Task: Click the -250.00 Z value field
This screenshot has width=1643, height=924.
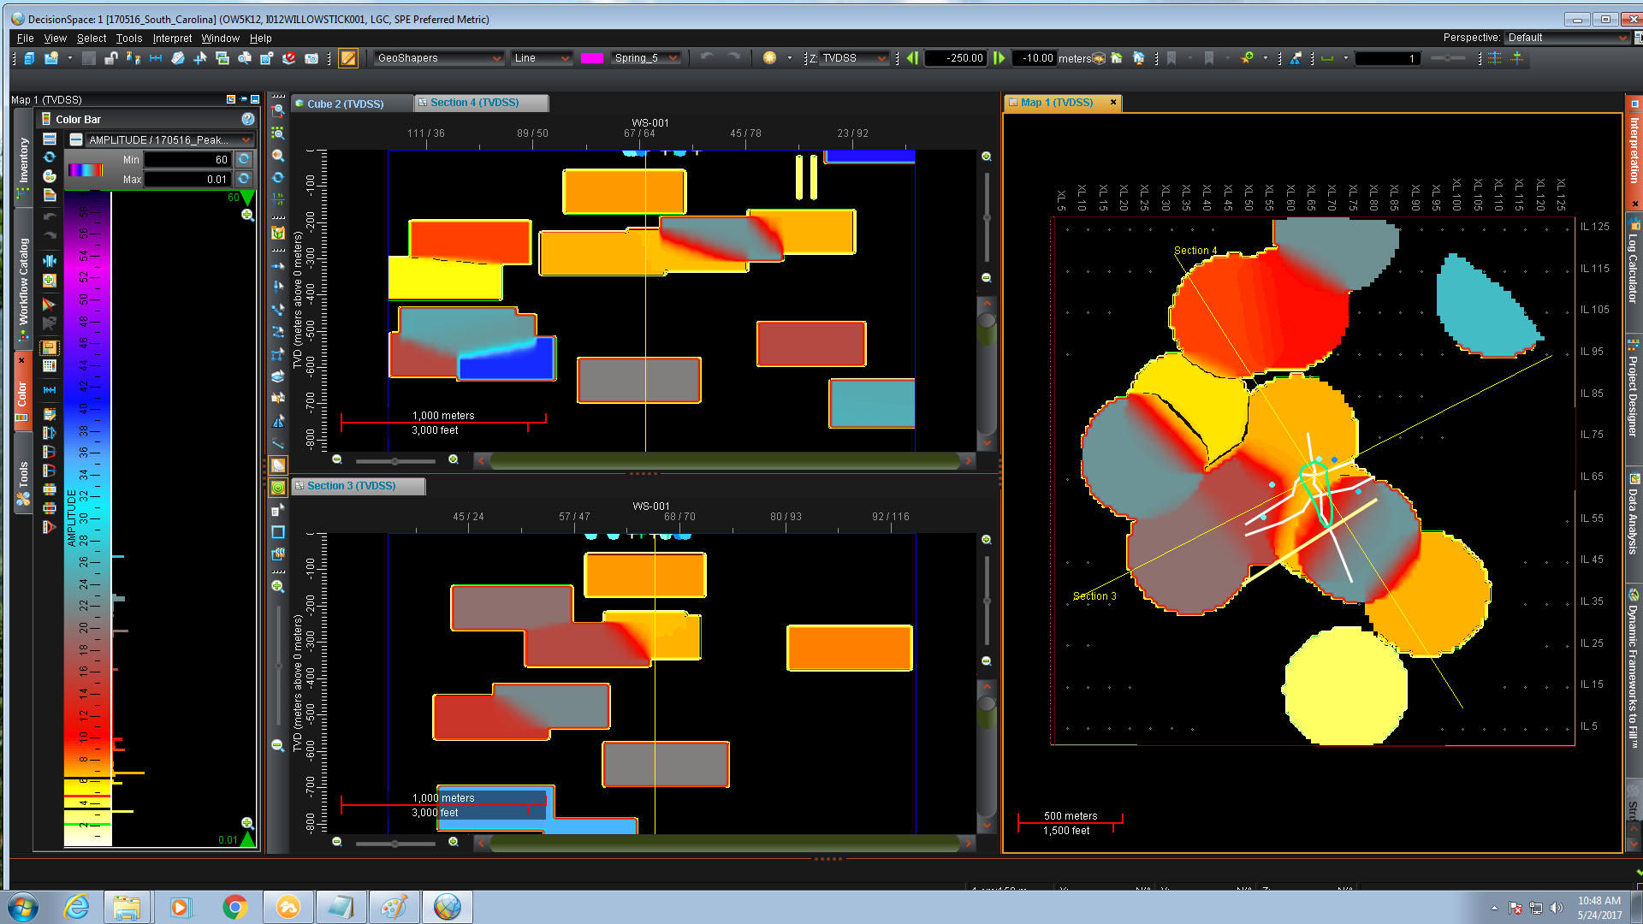Action: coord(956,58)
